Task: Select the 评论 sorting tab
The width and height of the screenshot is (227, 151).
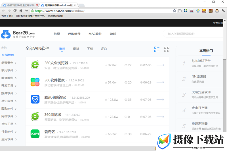Action: [104, 49]
